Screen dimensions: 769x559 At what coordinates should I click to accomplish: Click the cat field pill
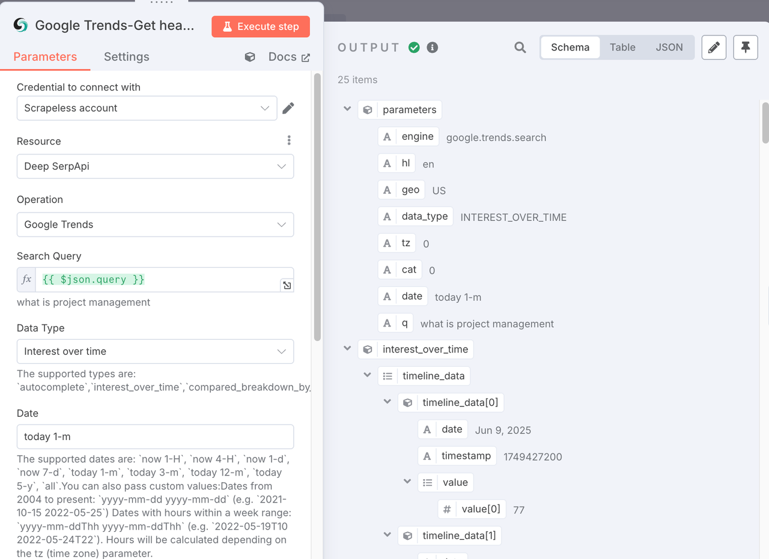tap(400, 270)
